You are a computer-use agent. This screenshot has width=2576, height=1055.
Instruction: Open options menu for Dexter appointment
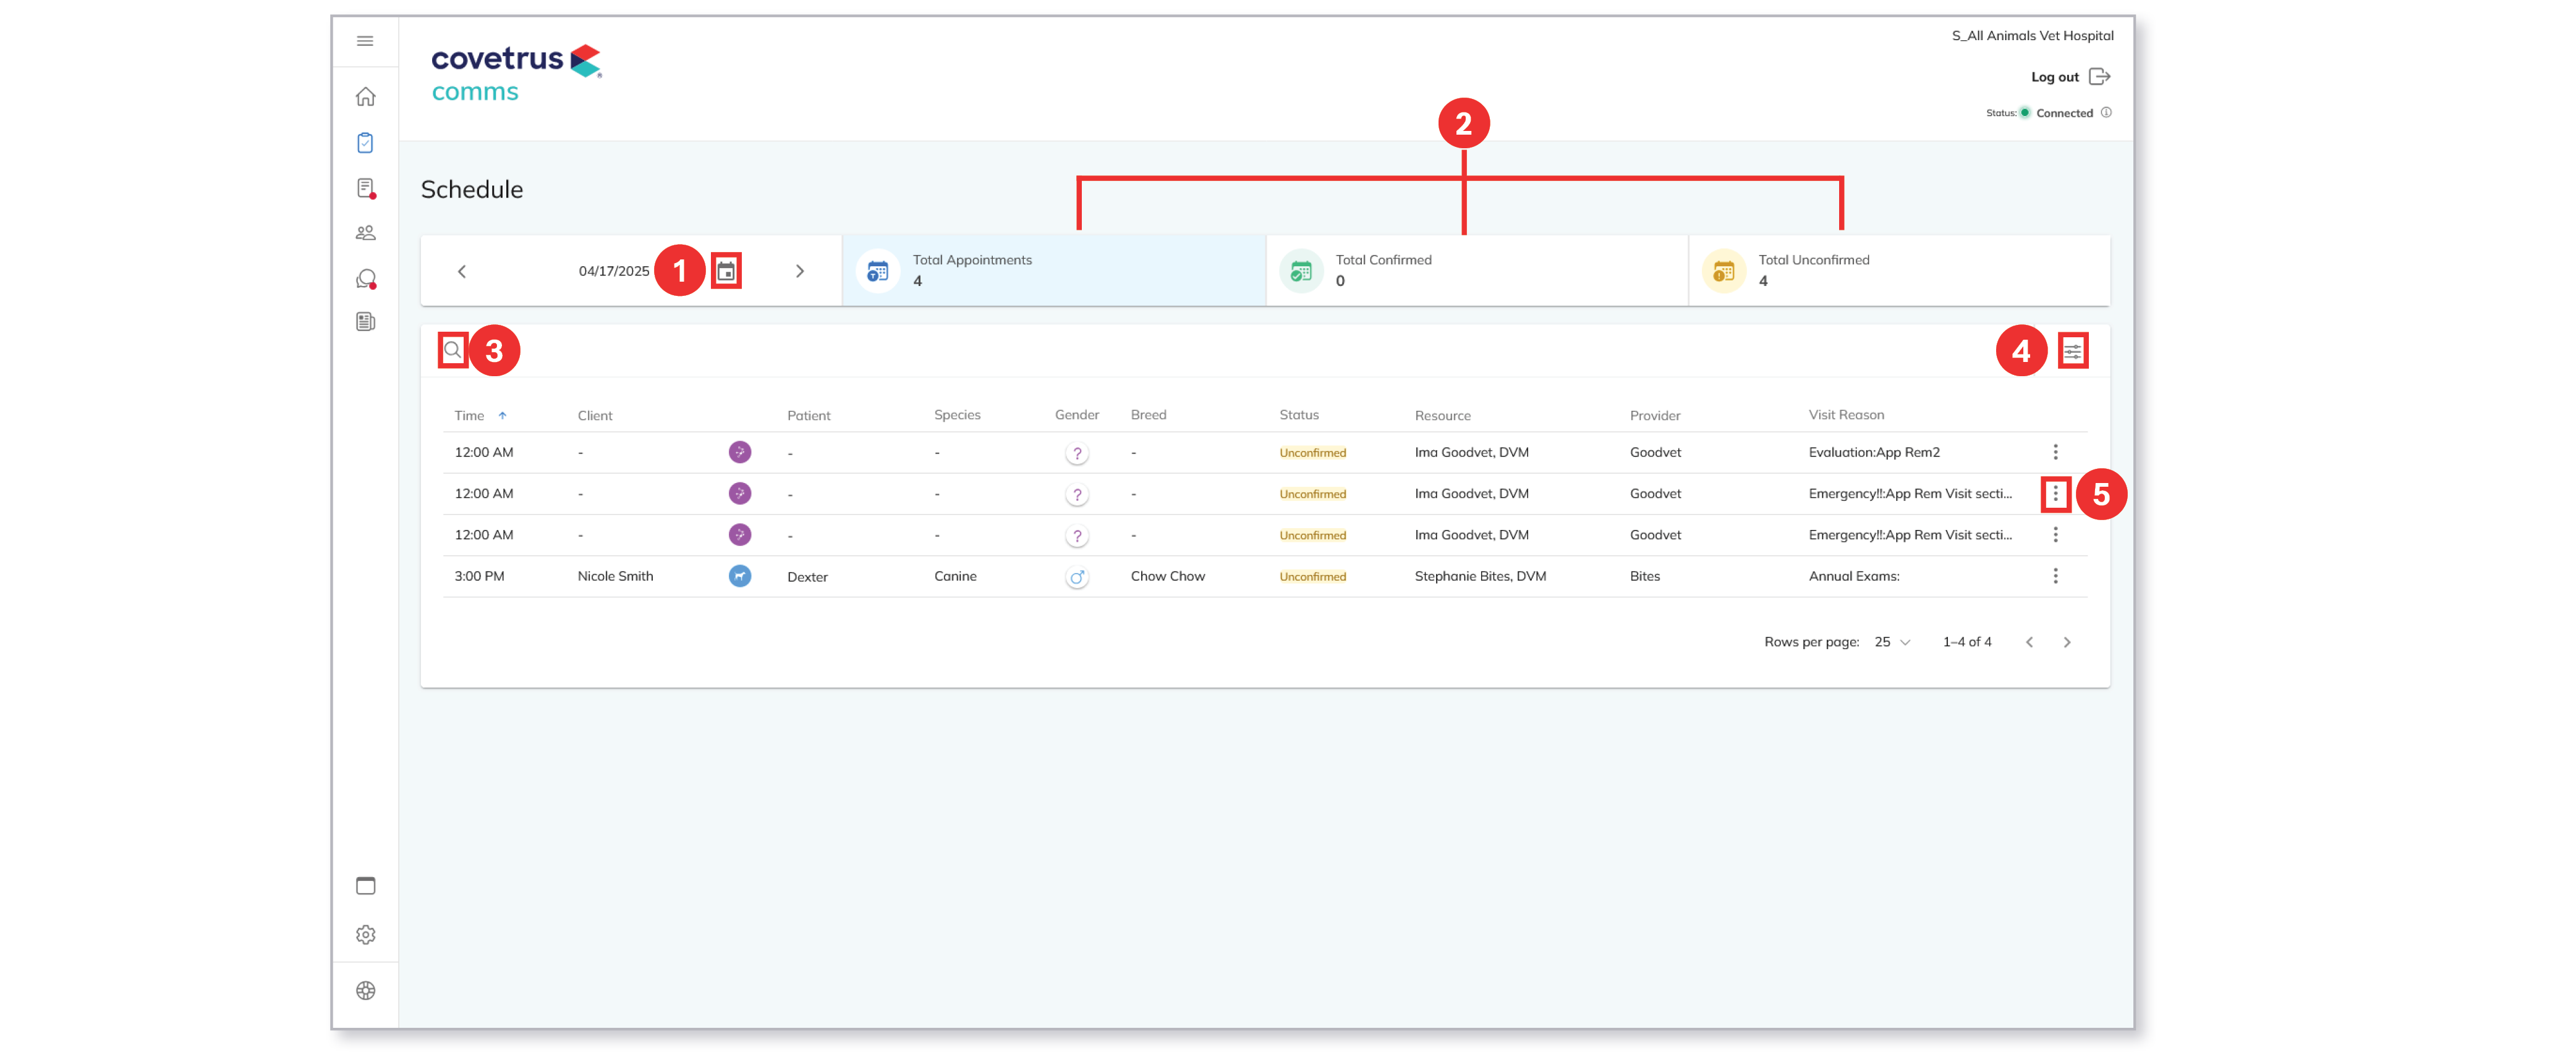click(x=2055, y=576)
